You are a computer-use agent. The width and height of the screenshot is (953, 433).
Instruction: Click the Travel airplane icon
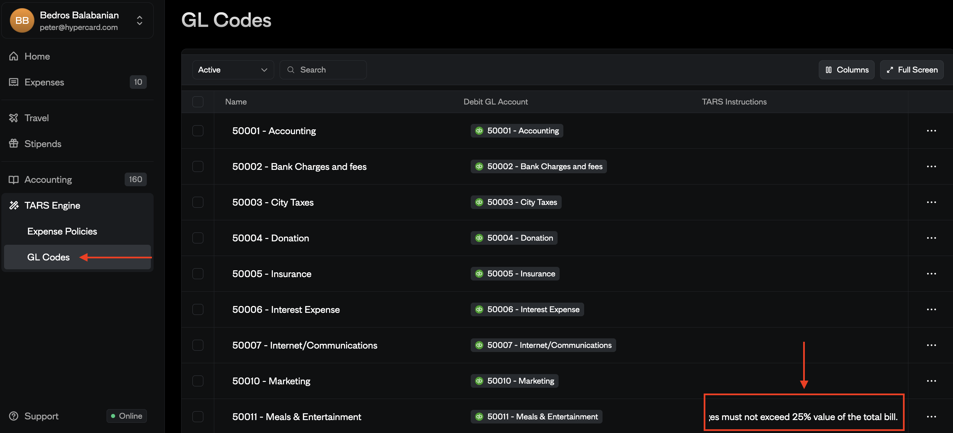[14, 118]
